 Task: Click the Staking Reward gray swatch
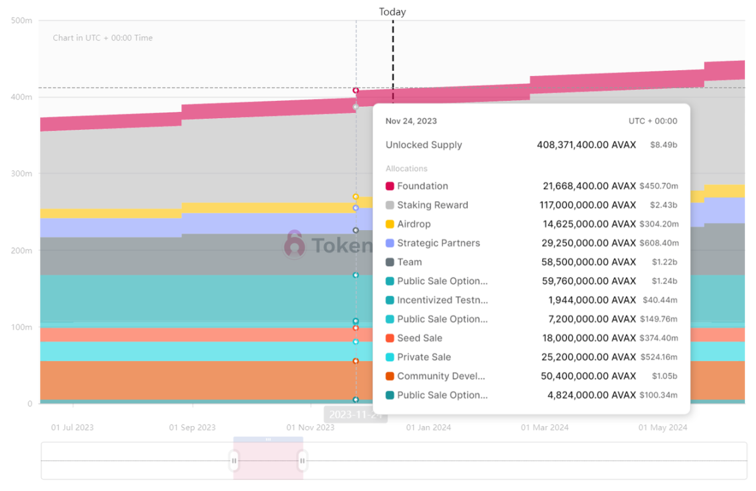[x=390, y=205]
